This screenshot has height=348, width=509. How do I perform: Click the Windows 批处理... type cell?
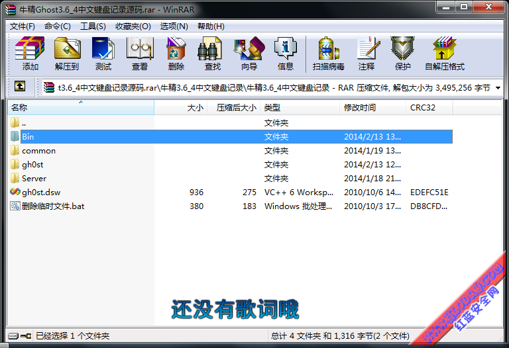pyautogui.click(x=298, y=206)
